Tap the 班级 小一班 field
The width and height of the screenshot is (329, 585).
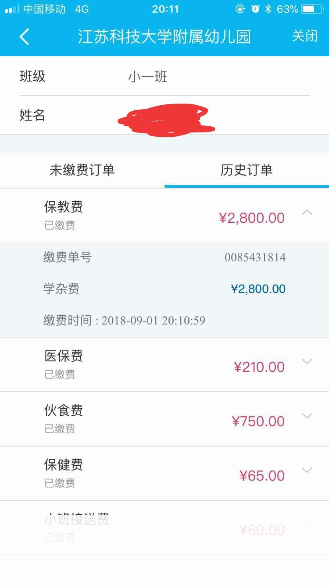[x=147, y=77]
